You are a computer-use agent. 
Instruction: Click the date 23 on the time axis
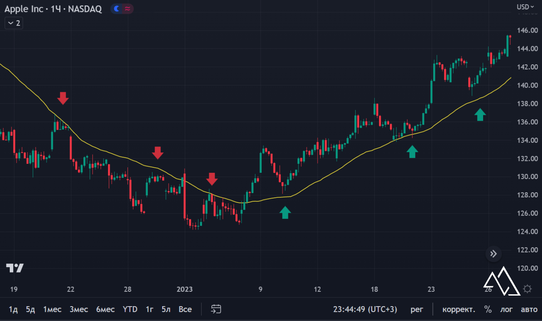click(x=431, y=290)
